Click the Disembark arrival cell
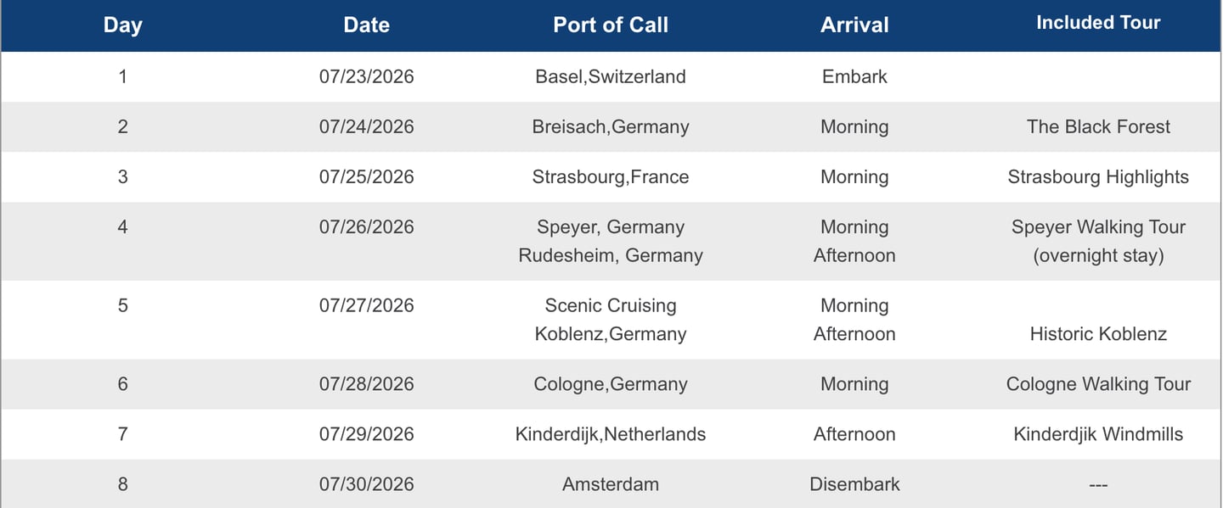 [x=854, y=484]
